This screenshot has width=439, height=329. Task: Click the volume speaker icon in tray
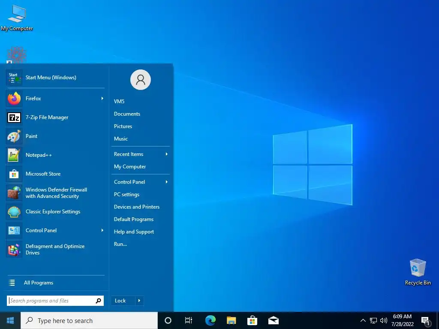[384, 320]
